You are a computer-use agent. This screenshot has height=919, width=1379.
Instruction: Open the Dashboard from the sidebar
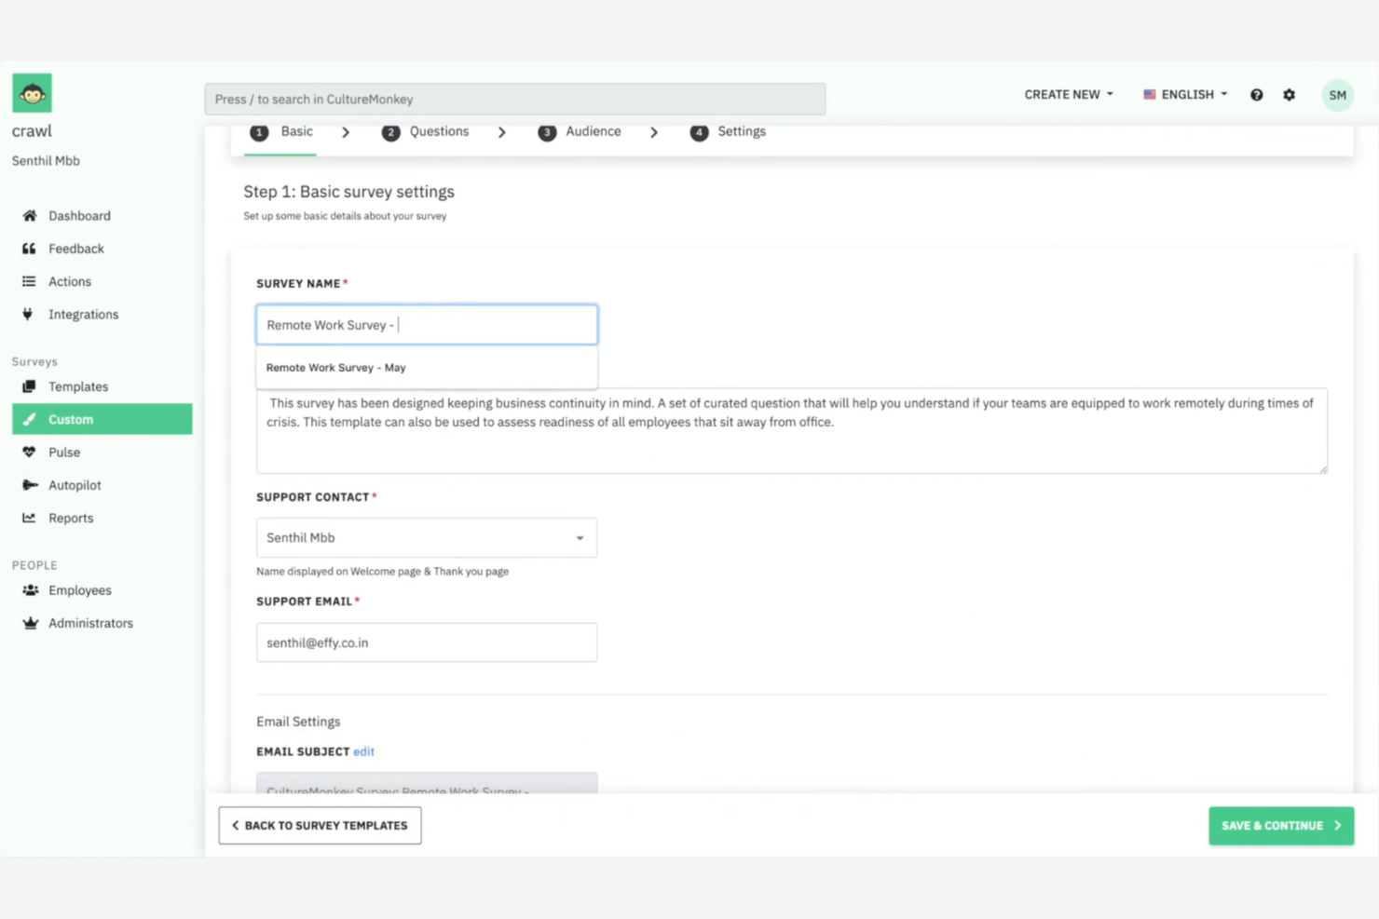79,215
